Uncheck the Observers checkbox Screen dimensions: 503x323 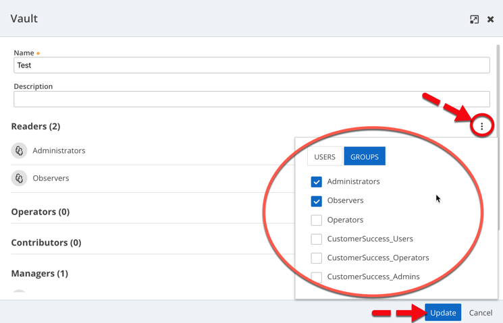316,201
